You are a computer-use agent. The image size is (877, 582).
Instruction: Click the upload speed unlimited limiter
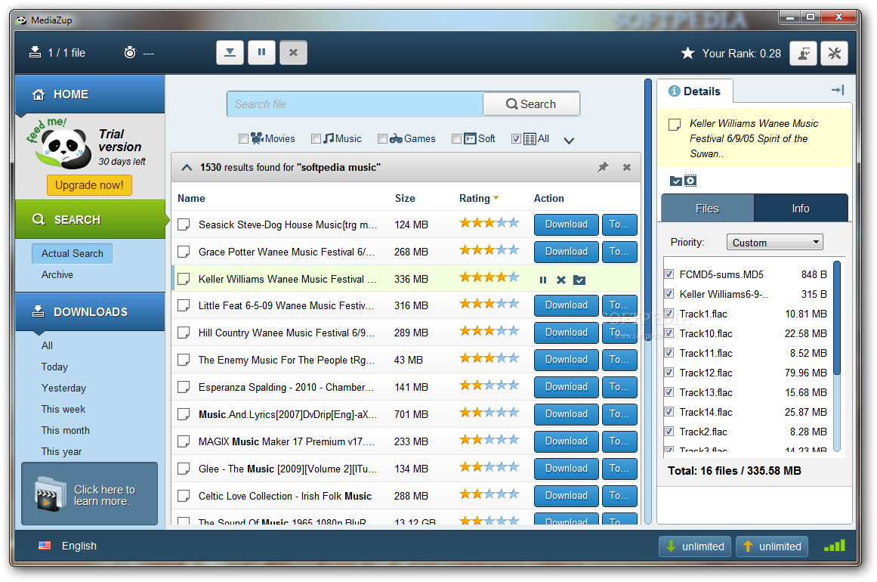coord(773,546)
